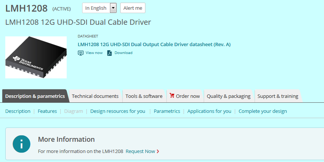Image resolution: width=324 pixels, height=162 pixels.
Task: Jump to the Features section link
Action: (47, 111)
